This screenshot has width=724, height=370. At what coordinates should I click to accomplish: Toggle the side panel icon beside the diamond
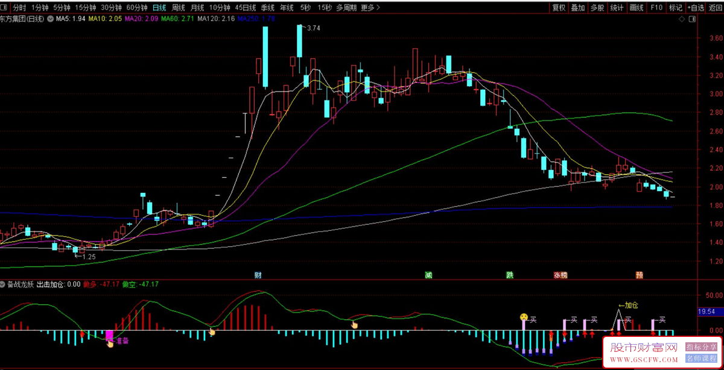[692, 19]
